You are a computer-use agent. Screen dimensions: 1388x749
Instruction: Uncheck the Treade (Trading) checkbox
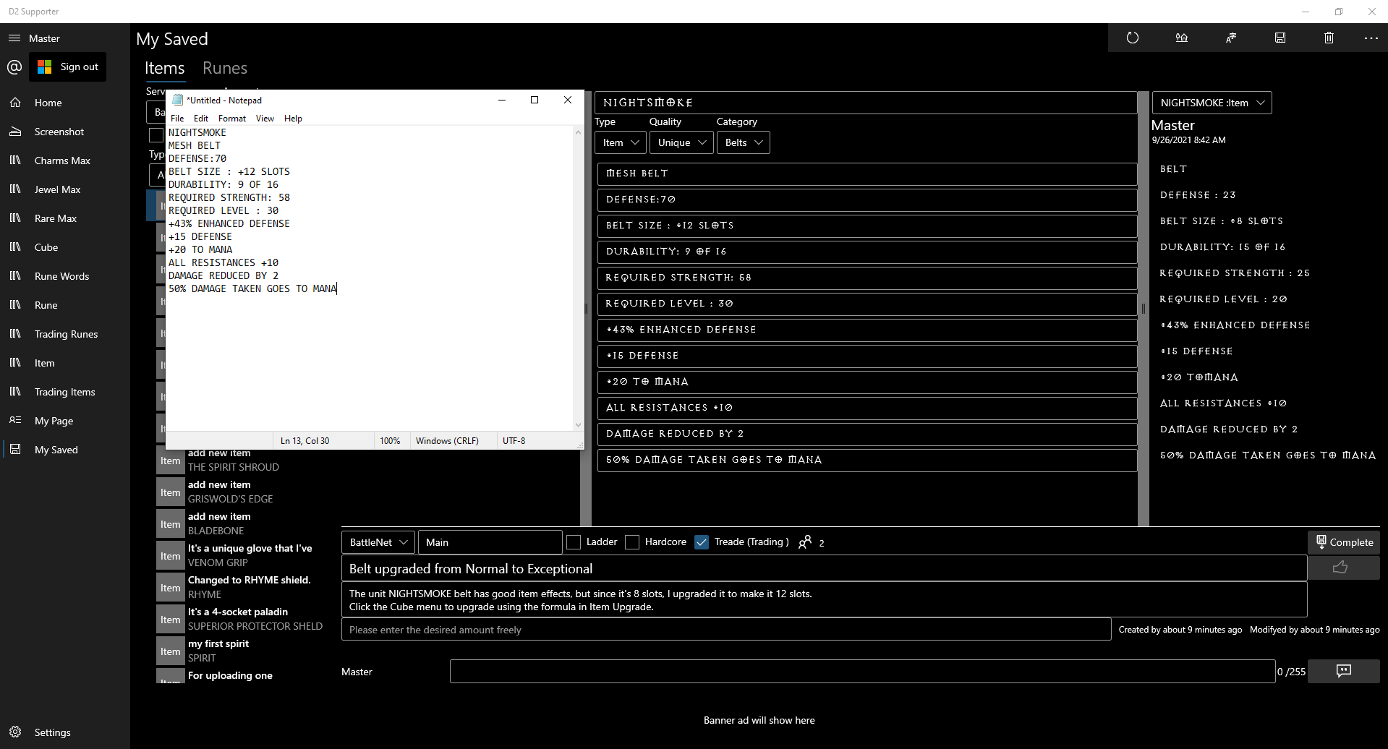point(702,542)
